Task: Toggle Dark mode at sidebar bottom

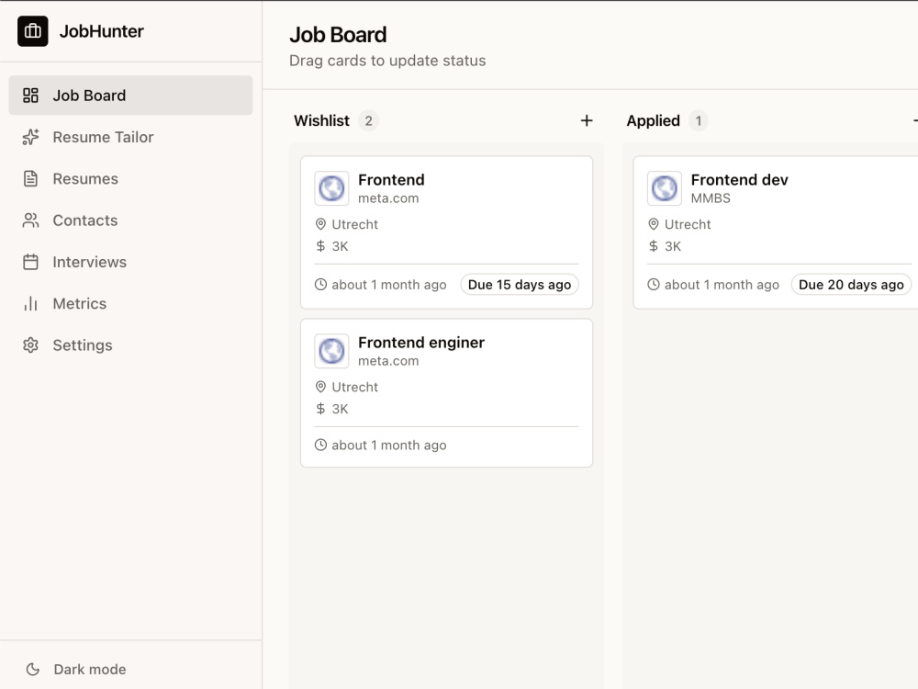Action: coord(76,669)
